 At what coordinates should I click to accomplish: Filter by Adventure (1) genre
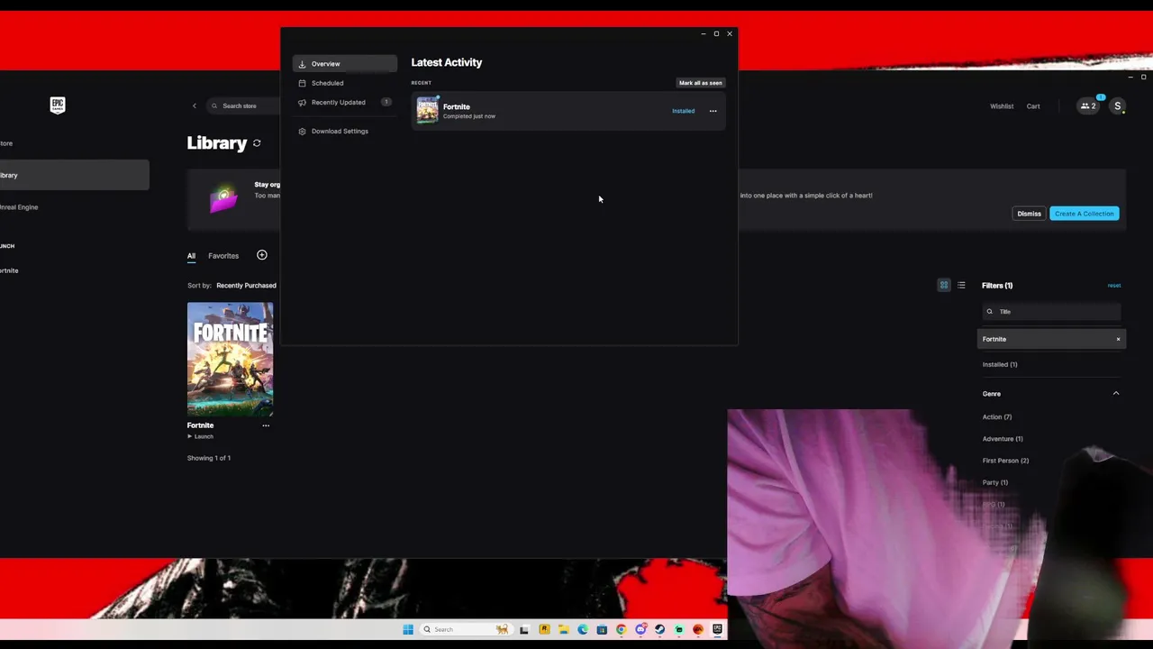(x=1003, y=439)
